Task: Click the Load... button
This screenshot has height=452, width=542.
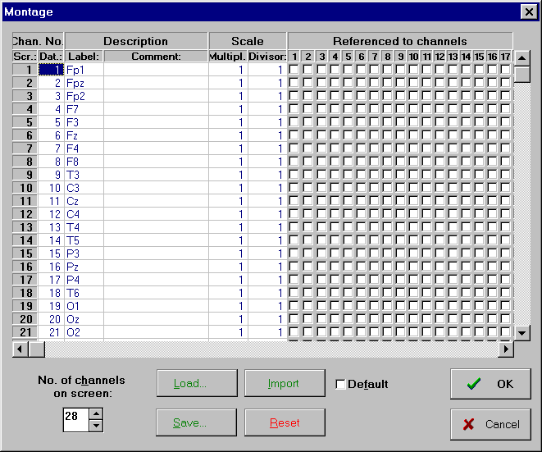Action: 190,383
